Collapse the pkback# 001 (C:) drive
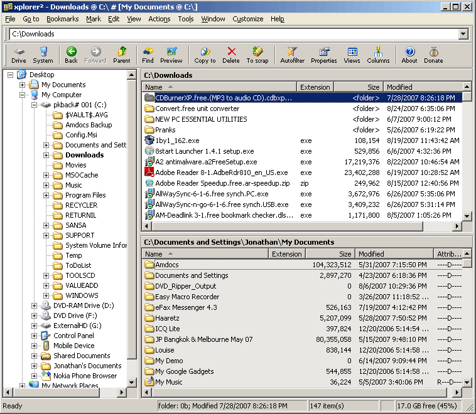The height and width of the screenshot is (414, 476). point(35,105)
